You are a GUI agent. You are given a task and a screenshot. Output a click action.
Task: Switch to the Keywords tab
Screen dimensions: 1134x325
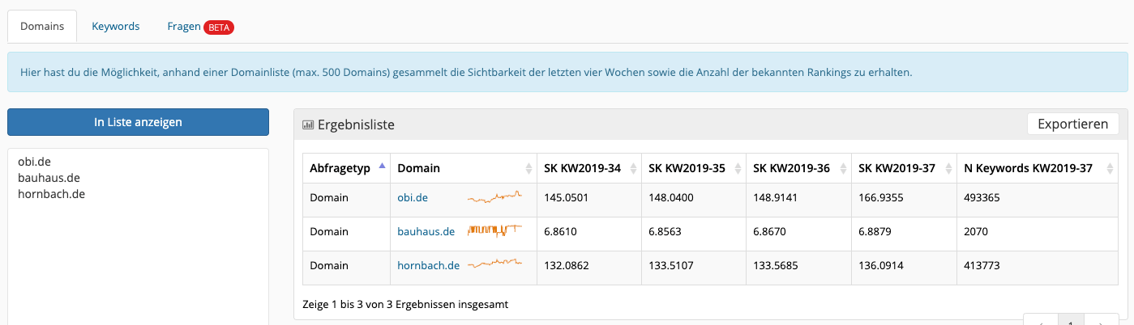point(116,26)
